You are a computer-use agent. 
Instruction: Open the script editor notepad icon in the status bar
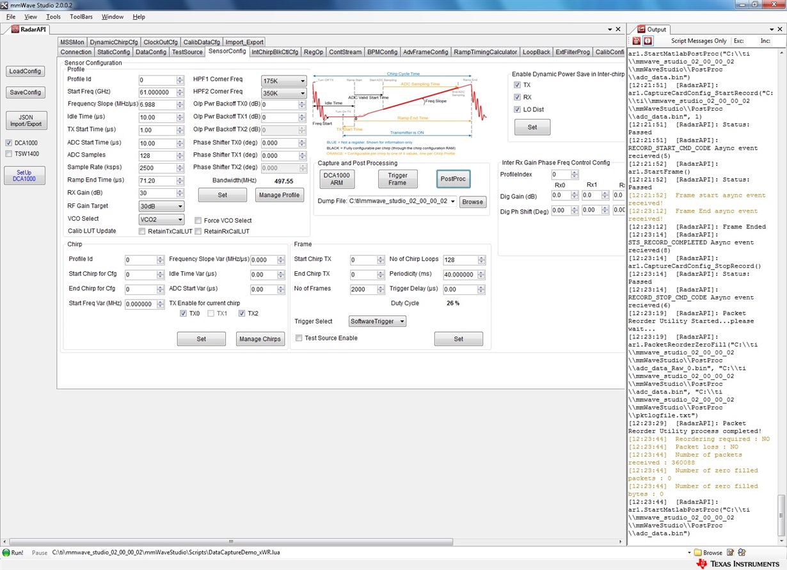[x=730, y=552]
